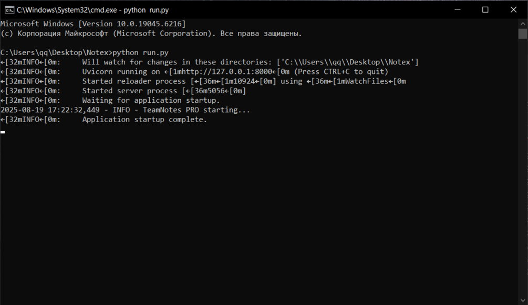528x305 pixels.
Task: Click the 'Started server process' log line
Action: (x=123, y=91)
